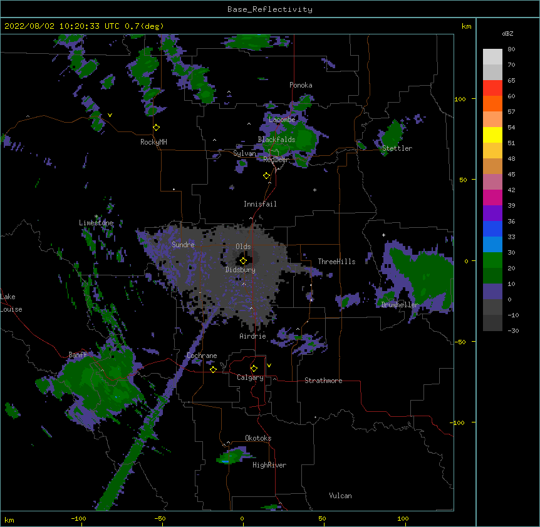The height and width of the screenshot is (527, 540).
Task: Click the Sylvan label
Action: tap(244, 153)
